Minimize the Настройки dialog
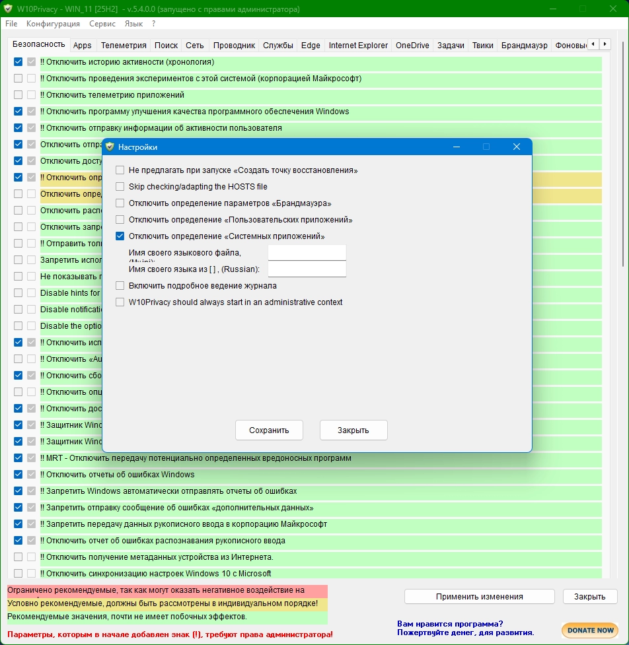This screenshot has height=645, width=629. pyautogui.click(x=457, y=147)
